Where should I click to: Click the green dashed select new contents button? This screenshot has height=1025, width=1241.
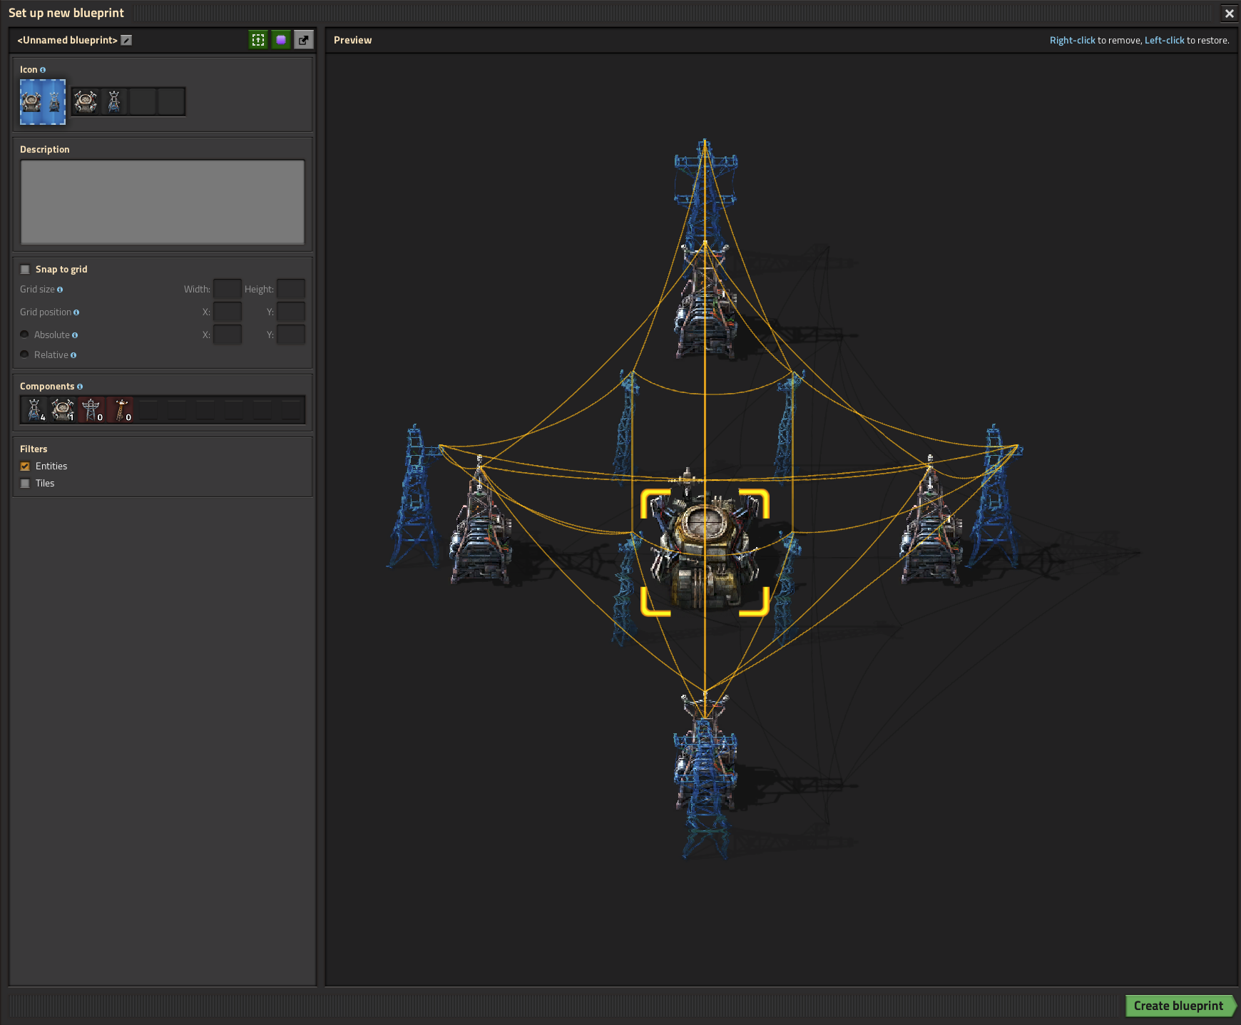(x=258, y=40)
